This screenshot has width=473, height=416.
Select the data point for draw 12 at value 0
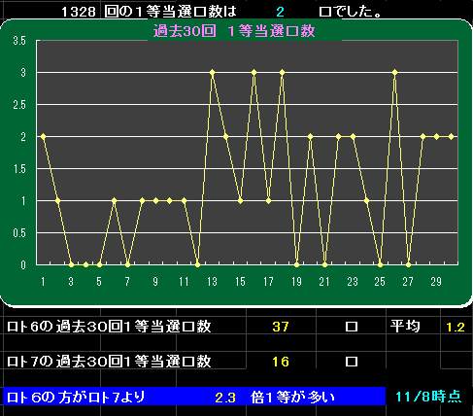[198, 264]
